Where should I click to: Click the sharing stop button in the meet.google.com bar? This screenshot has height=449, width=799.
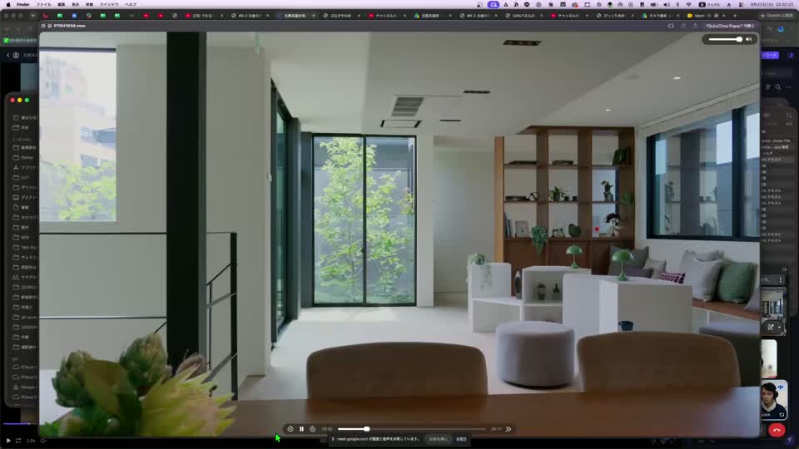click(x=438, y=439)
